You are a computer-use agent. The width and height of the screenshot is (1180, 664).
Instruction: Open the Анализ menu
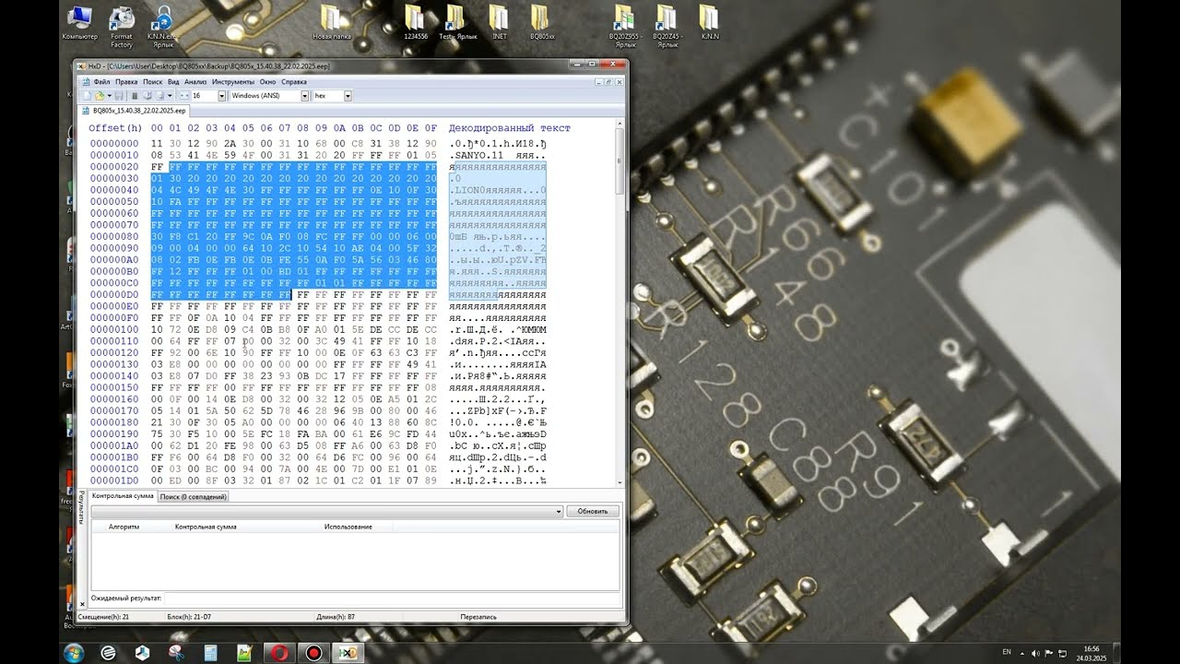(x=195, y=82)
